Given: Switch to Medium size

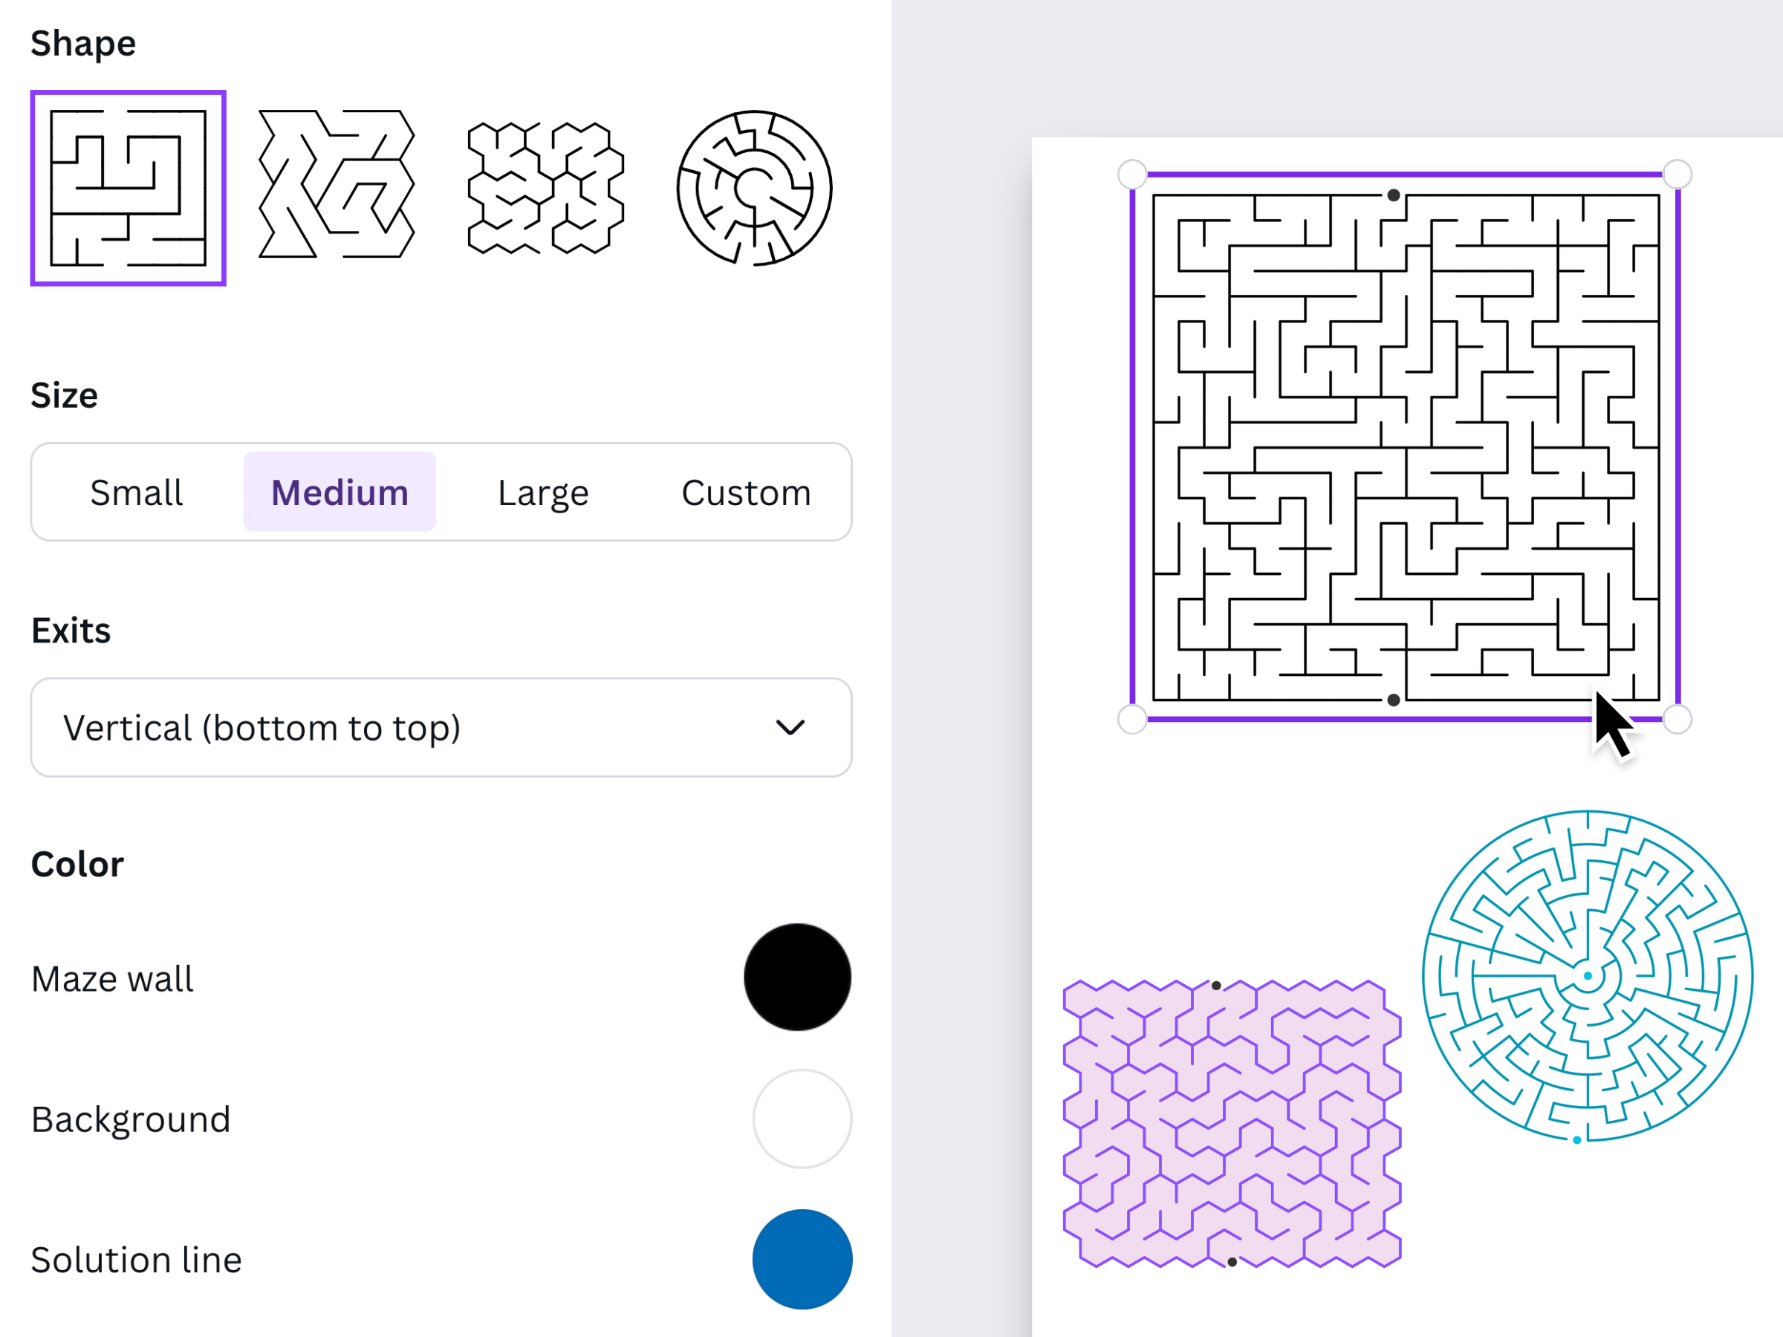Looking at the screenshot, I should tap(340, 492).
